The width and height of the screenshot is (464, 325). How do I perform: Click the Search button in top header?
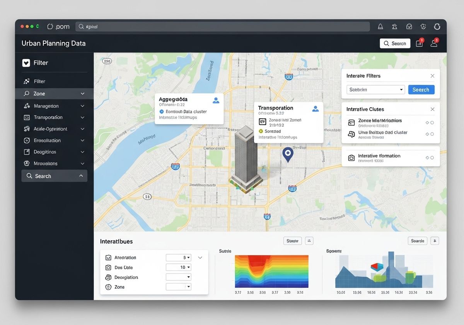point(395,43)
